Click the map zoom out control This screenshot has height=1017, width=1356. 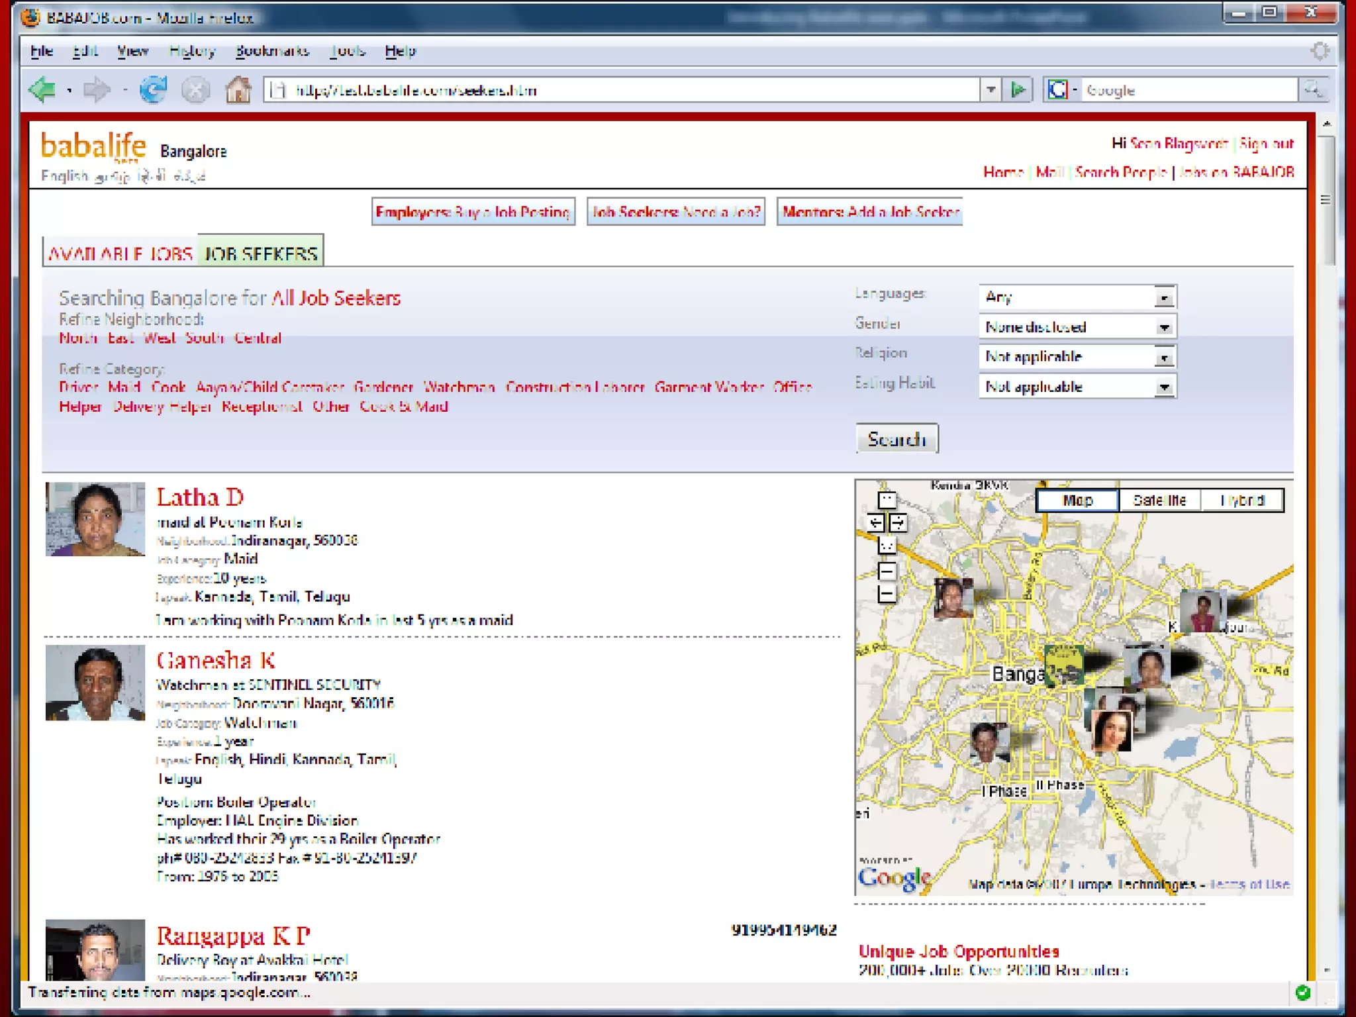[887, 594]
